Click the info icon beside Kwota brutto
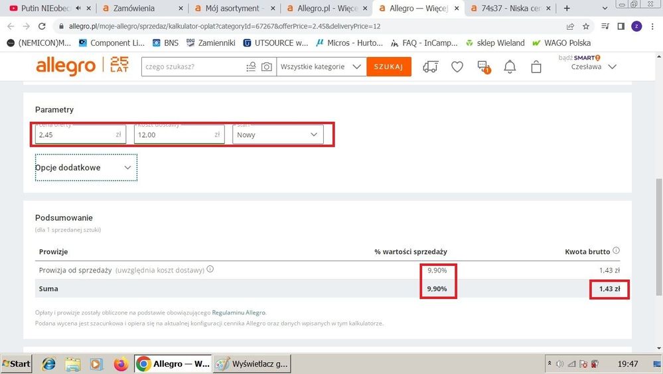The height and width of the screenshot is (374, 663). (617, 251)
